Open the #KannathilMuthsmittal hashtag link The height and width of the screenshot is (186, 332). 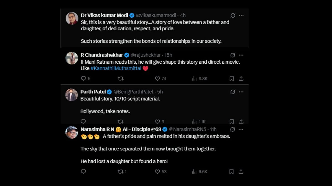coord(116,68)
